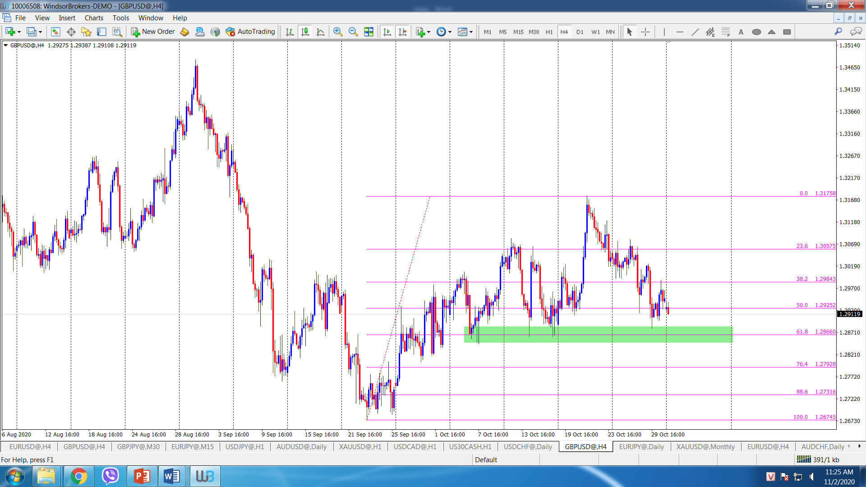Expand the profiles dropdown arrow
866x487 pixels.
click(40, 32)
